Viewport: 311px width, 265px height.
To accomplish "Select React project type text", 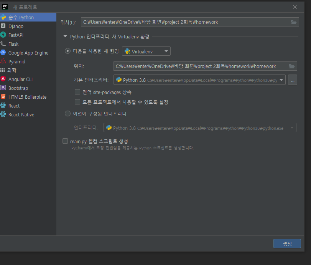I will (x=14, y=106).
